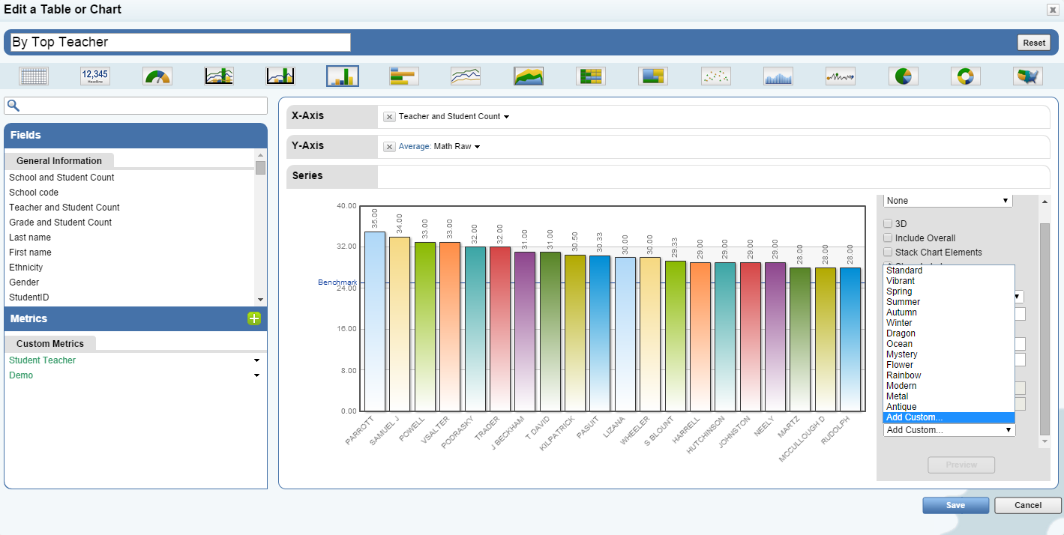This screenshot has height=535, width=1064.
Task: Select the scatter plot chart icon
Action: [x=715, y=76]
